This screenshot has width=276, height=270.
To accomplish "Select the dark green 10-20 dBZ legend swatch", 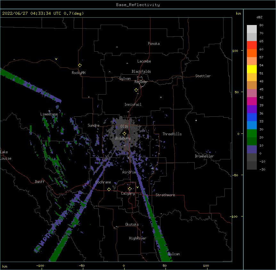I will [252, 141].
